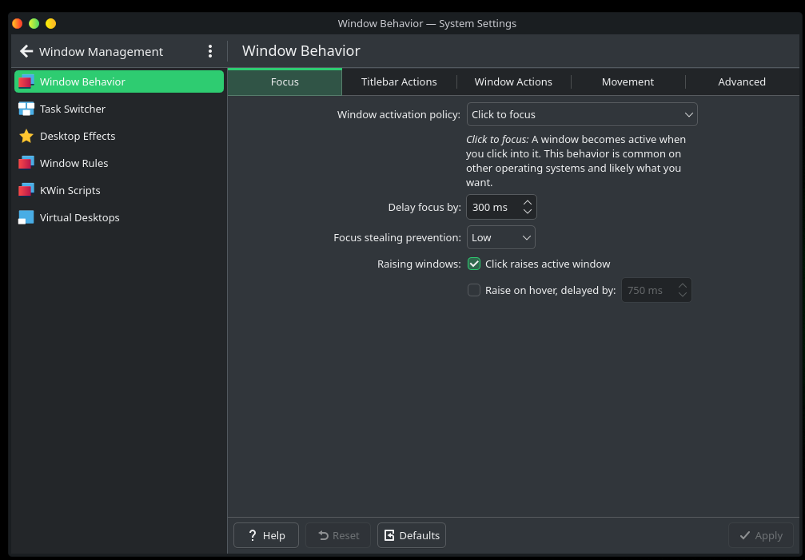The image size is (805, 560).
Task: Switch to the Advanced tab
Action: (x=742, y=81)
